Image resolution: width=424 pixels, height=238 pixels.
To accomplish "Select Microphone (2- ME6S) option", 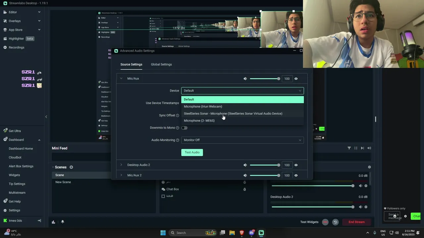I will click(242, 121).
